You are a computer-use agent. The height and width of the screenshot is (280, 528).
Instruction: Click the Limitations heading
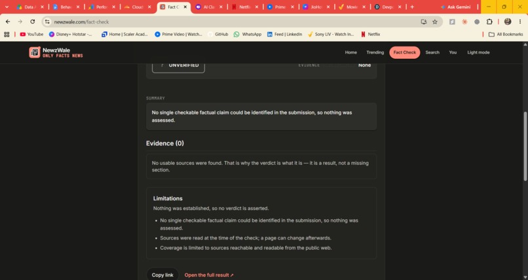click(168, 198)
